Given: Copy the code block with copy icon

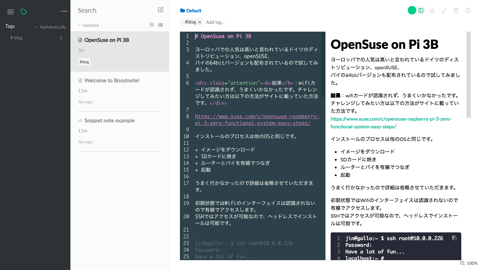Looking at the screenshot, I should pos(454,238).
